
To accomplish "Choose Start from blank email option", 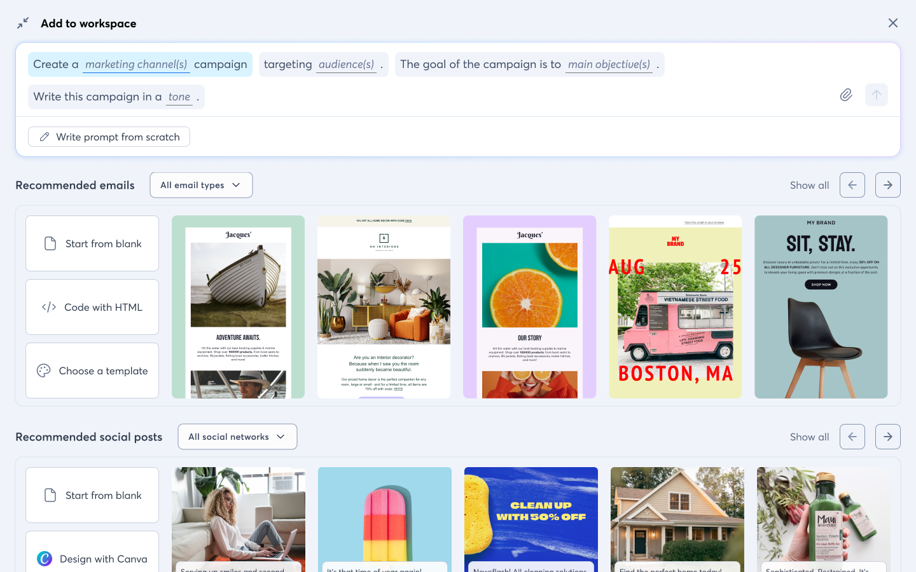I will tap(92, 243).
